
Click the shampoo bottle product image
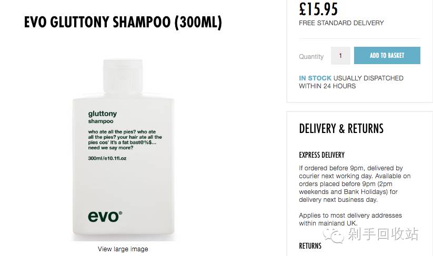tap(123, 150)
